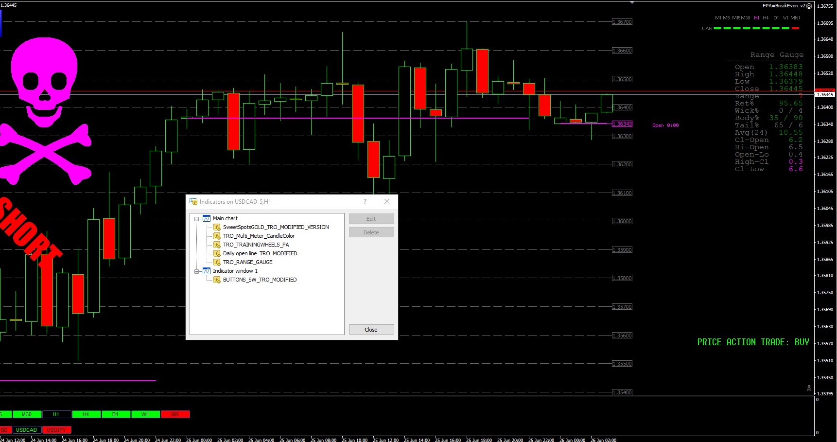Click MN1 in the multi meter header

click(x=795, y=18)
